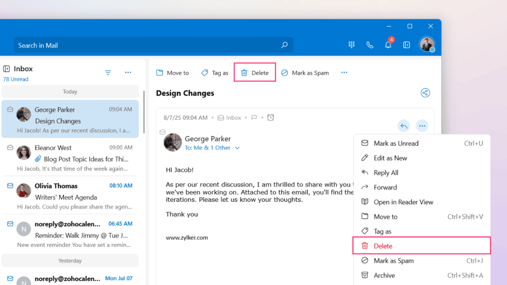Image resolution: width=507 pixels, height=285 pixels.
Task: Open the apps grid launcher icon
Action: tap(351, 45)
